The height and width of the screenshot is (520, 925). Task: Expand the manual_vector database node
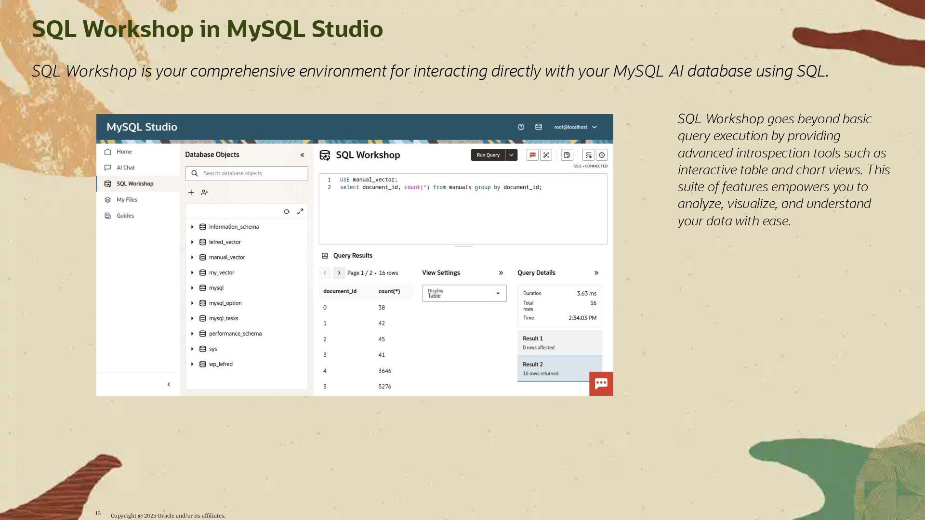[x=192, y=258]
